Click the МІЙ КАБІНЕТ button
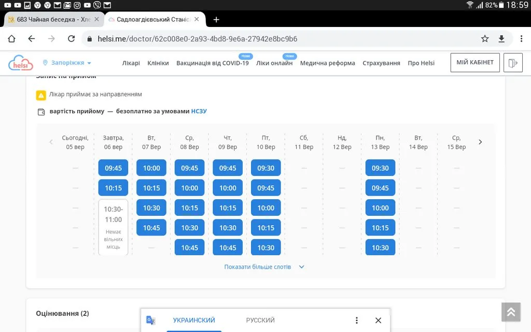531x332 pixels. (475, 63)
